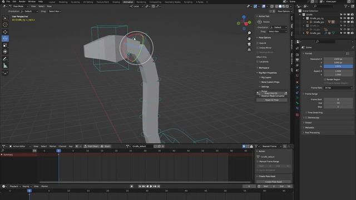This screenshot has height=200, width=356.
Task: Open the Render properties tab
Action: click(x=297, y=55)
